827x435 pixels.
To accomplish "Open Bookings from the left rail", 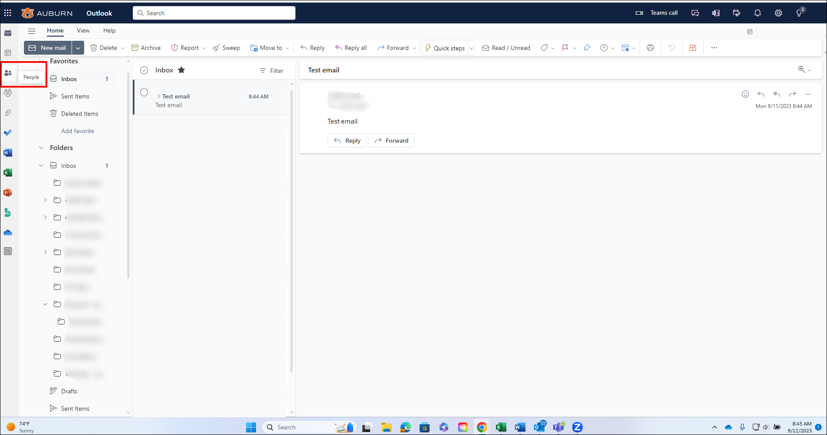I will click(8, 213).
